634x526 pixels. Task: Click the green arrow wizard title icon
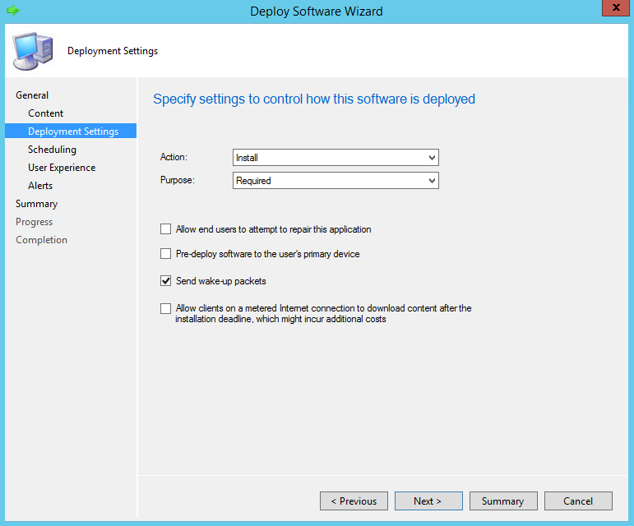[x=12, y=12]
